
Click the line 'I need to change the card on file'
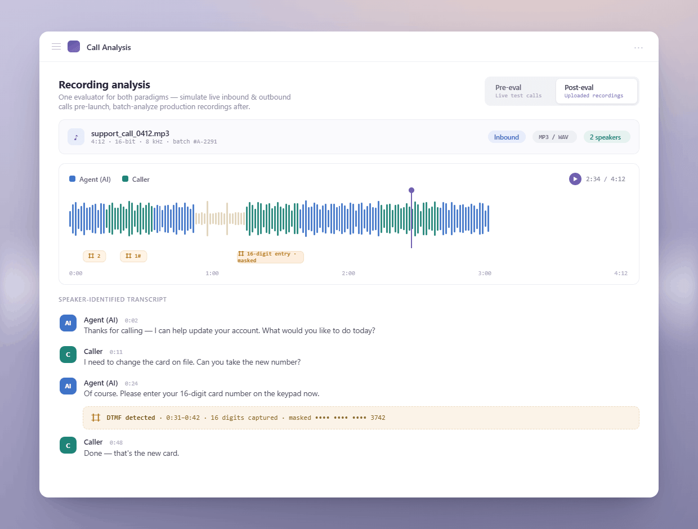coord(192,362)
